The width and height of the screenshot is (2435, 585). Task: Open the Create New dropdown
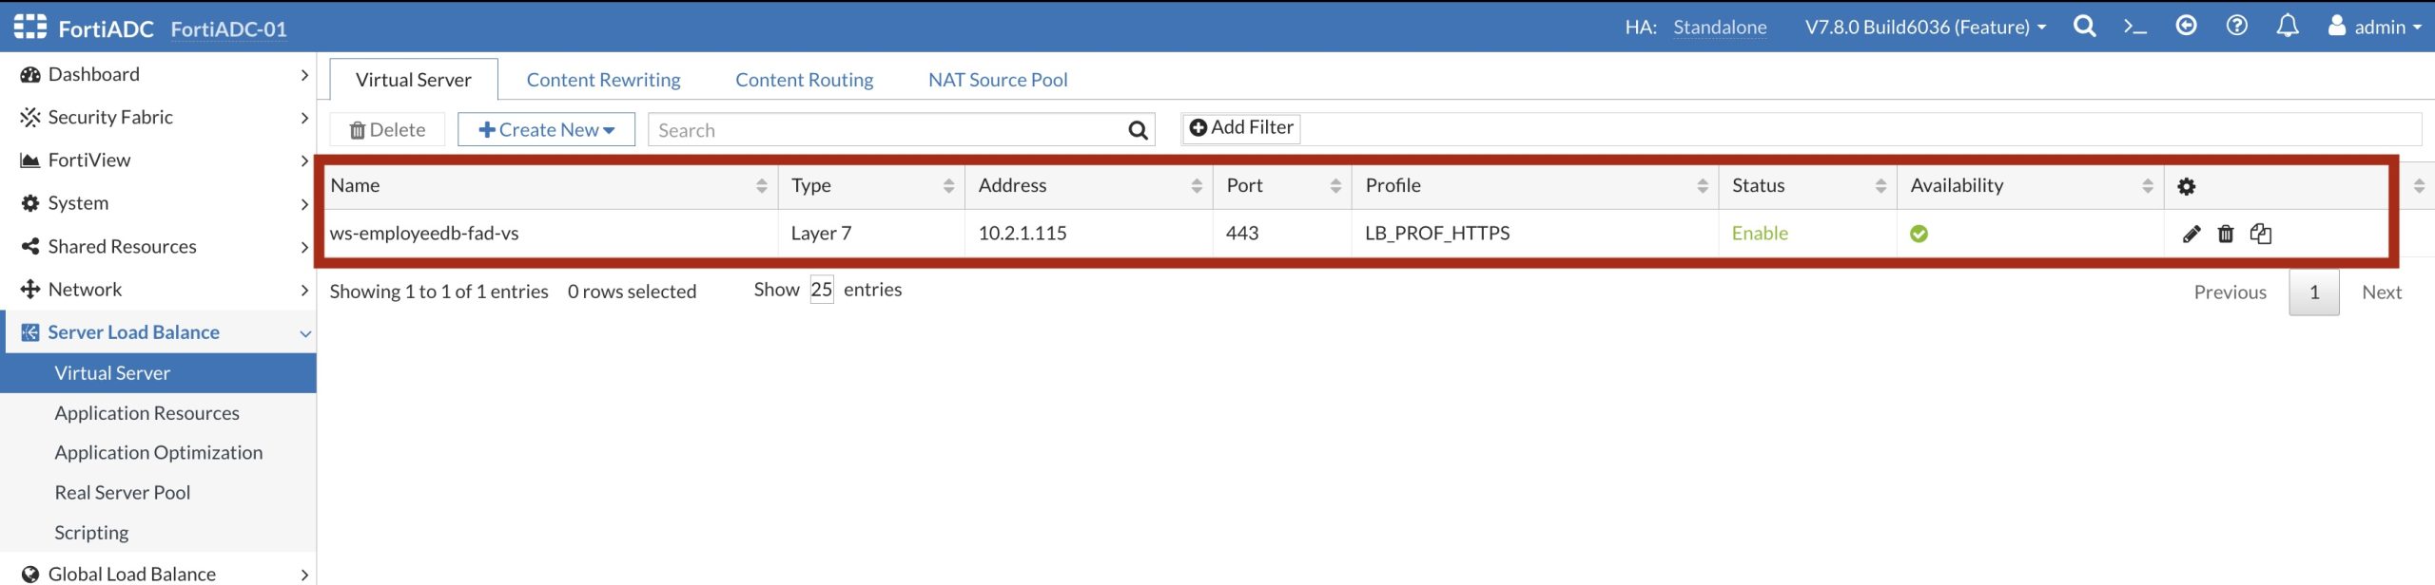(546, 130)
